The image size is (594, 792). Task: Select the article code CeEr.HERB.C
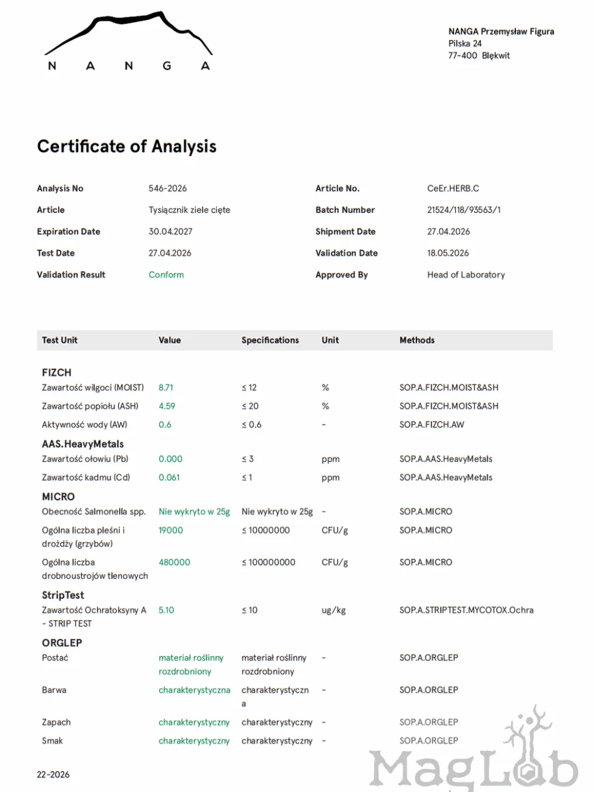[x=453, y=188]
